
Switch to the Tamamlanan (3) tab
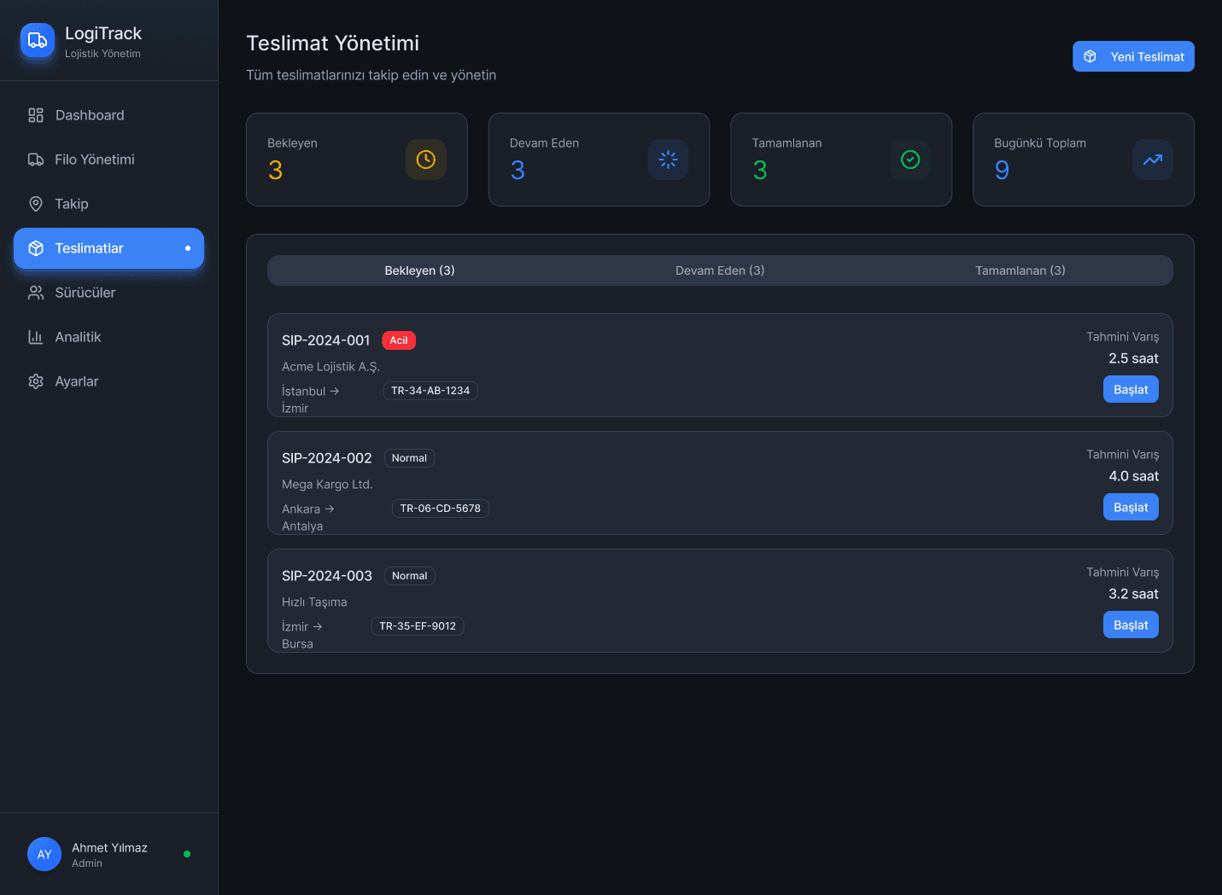(1020, 270)
